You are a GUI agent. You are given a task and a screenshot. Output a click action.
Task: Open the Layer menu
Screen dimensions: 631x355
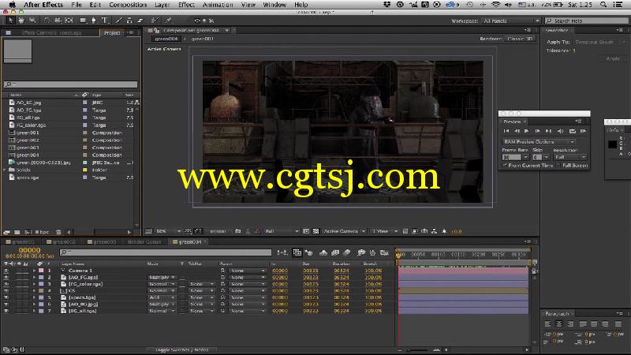point(162,5)
